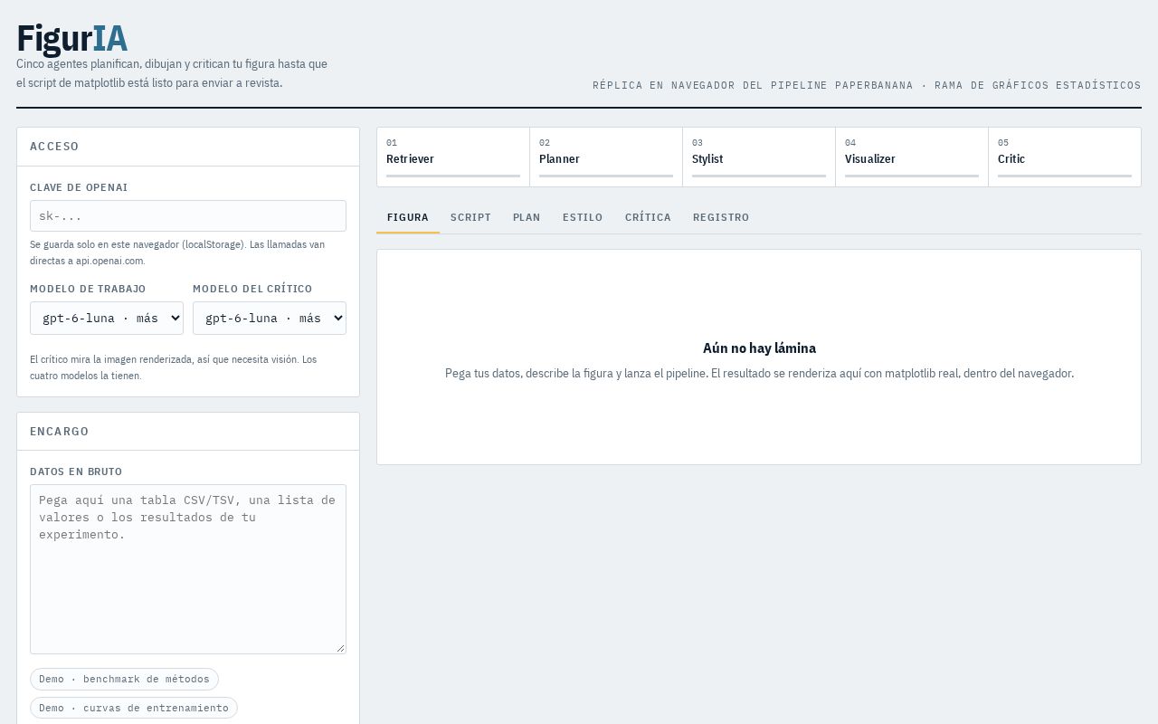Switch to the Script tab
This screenshot has height=724, width=1158.
[470, 217]
